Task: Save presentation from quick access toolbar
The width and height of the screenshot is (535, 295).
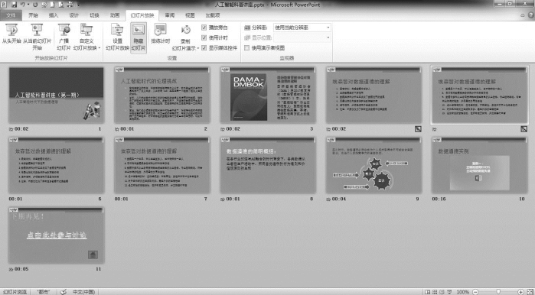Action: [14, 5]
